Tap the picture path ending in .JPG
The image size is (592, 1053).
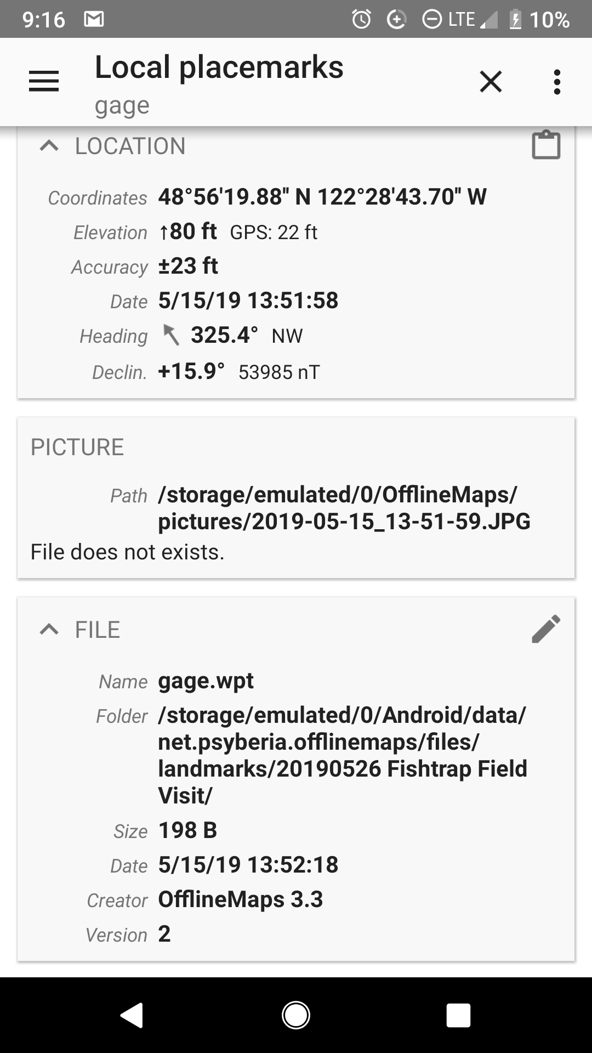click(x=344, y=508)
